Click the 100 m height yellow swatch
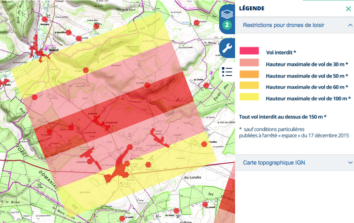 (249, 97)
